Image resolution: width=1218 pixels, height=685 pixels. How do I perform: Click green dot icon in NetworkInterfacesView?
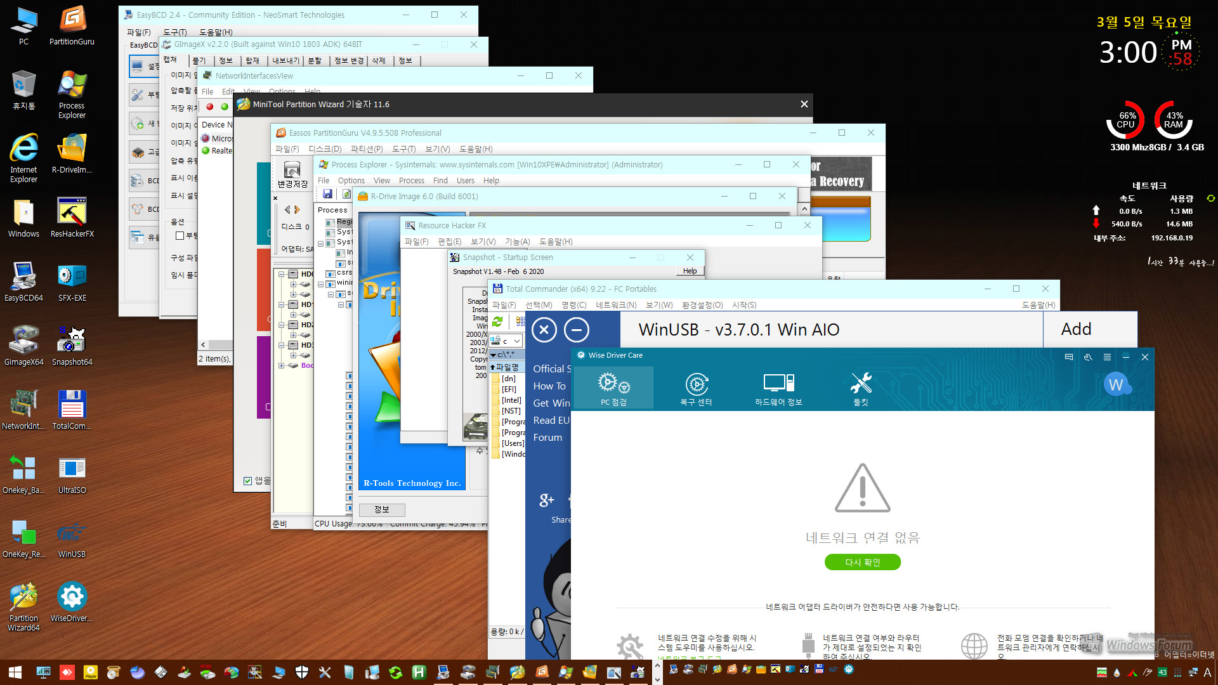pos(224,107)
